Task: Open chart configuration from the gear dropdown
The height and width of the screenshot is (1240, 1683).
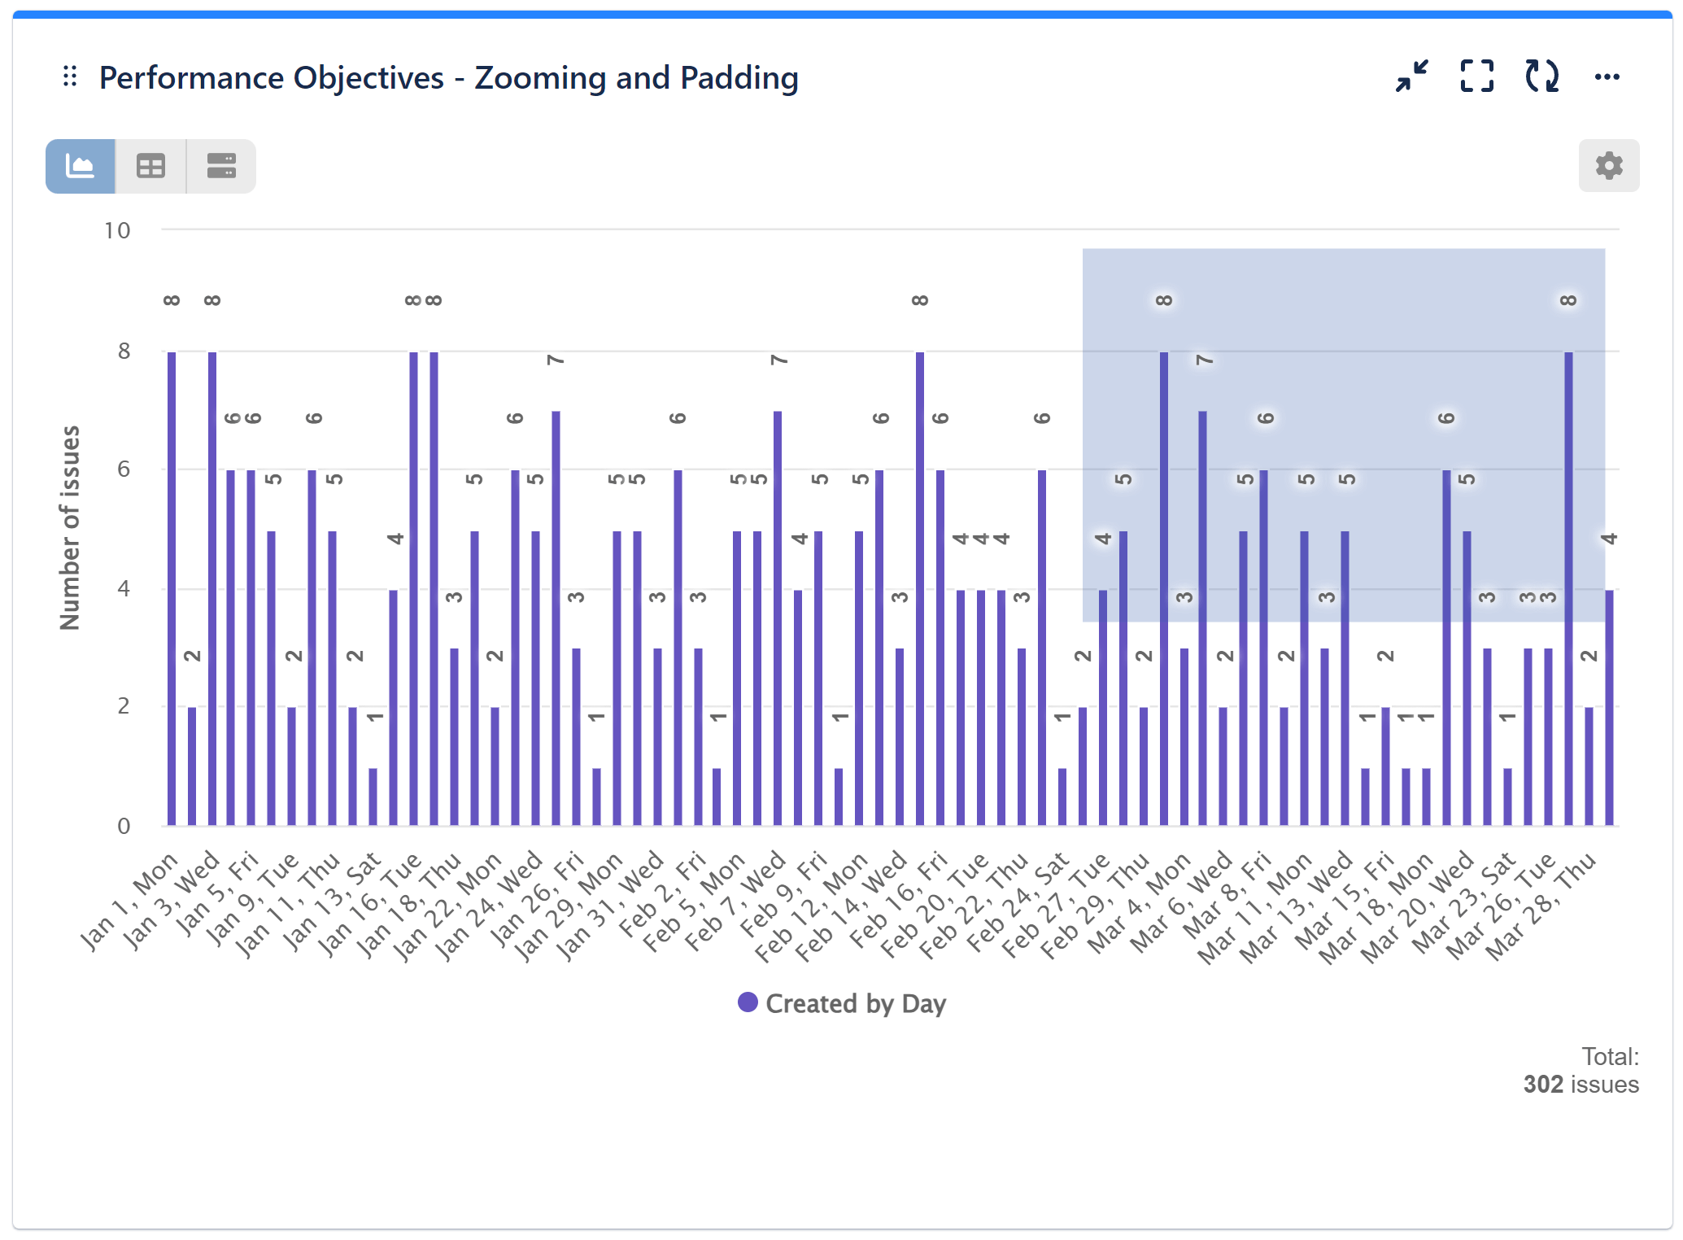Action: [1609, 165]
